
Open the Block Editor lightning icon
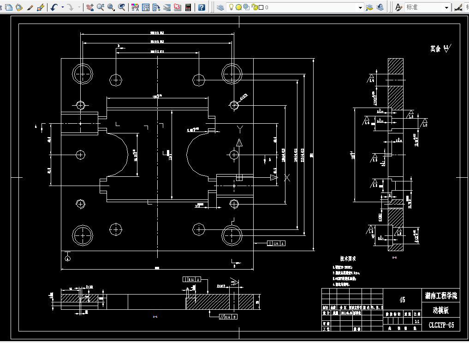coord(41,7)
